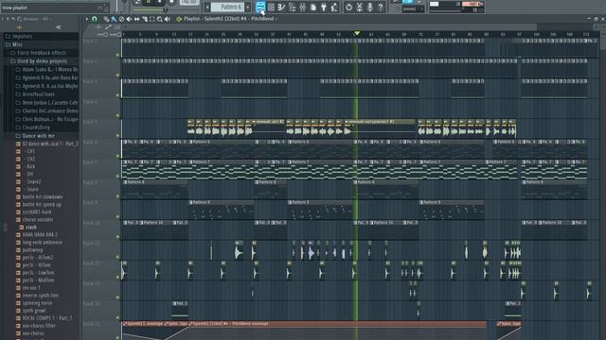Image resolution: width=606 pixels, height=340 pixels.
Task: Open the playlist options menu arrow
Action: [86, 19]
